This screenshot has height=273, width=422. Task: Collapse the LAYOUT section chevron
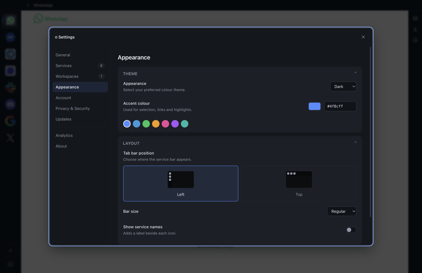pyautogui.click(x=355, y=142)
